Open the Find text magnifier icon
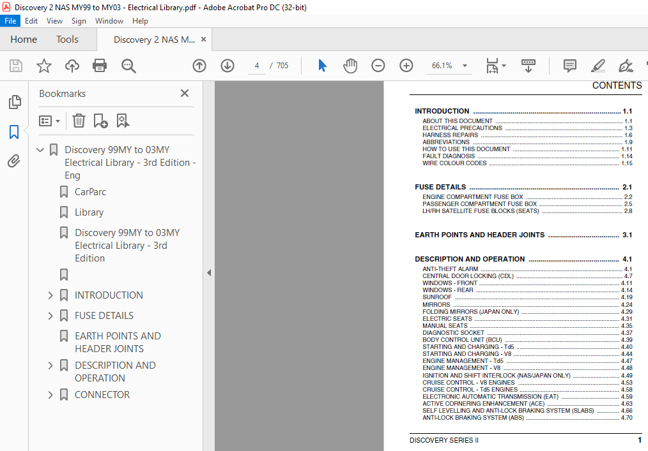 pyautogui.click(x=128, y=66)
